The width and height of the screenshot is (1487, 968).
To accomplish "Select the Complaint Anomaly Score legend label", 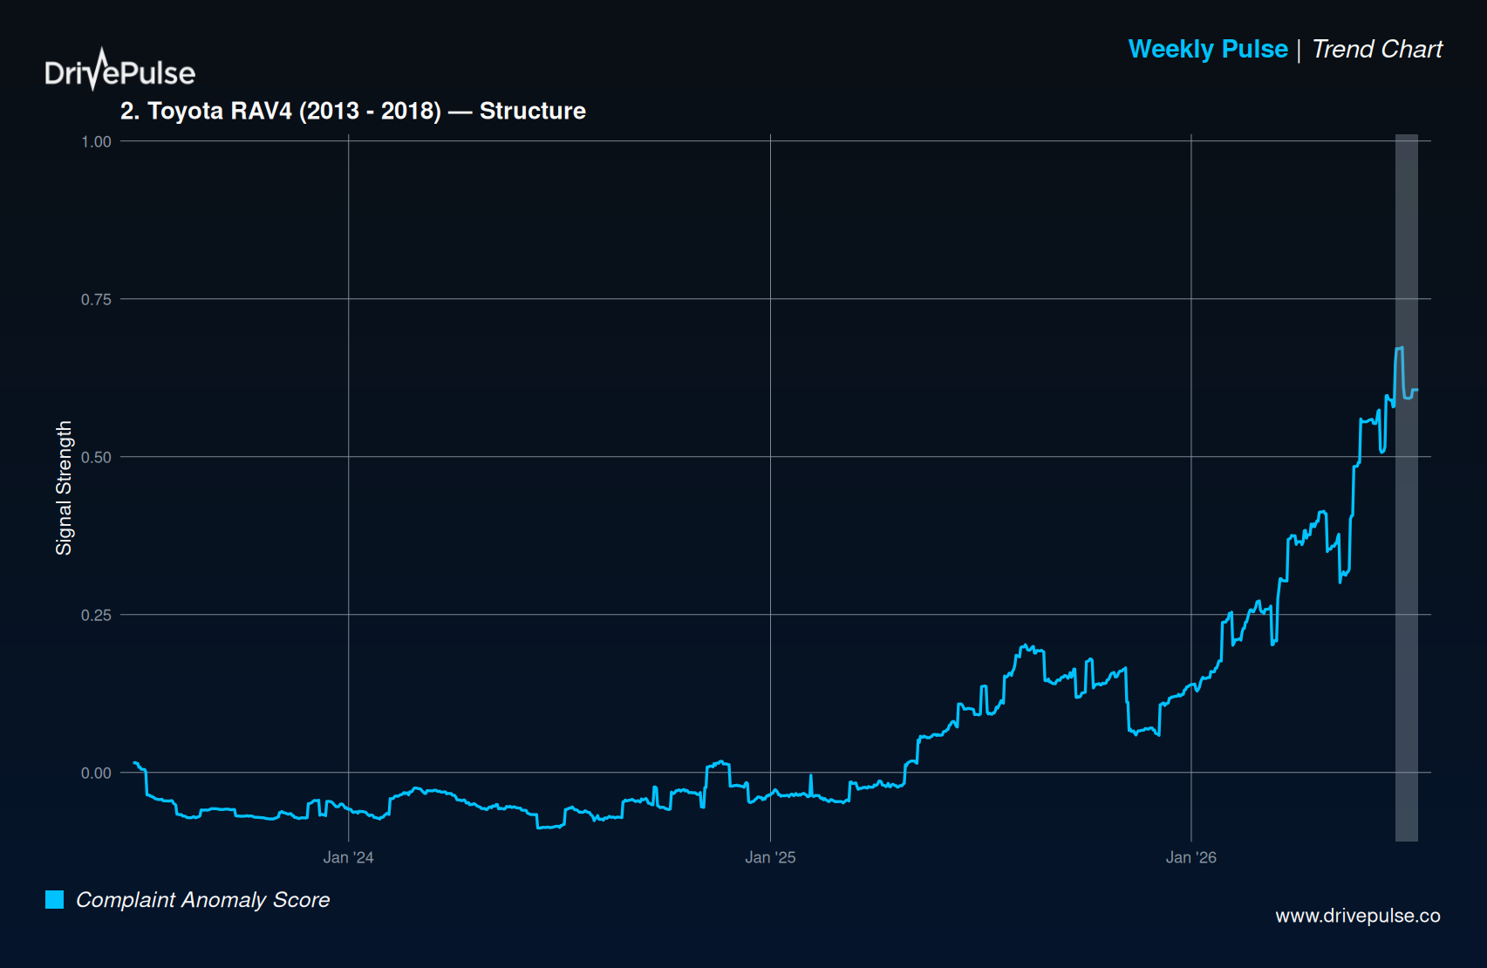I will pyautogui.click(x=202, y=900).
